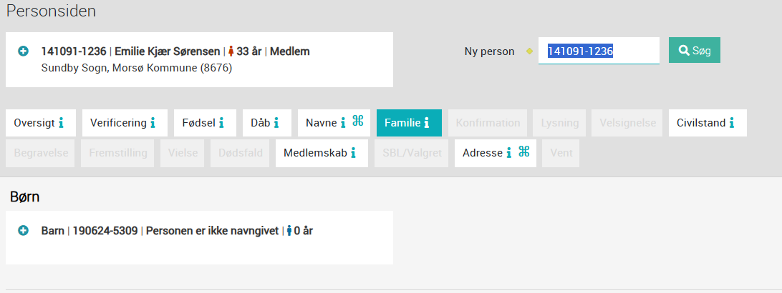The width and height of the screenshot is (782, 293).
Task: Click the info icon on Familie tab
Action: 426,123
